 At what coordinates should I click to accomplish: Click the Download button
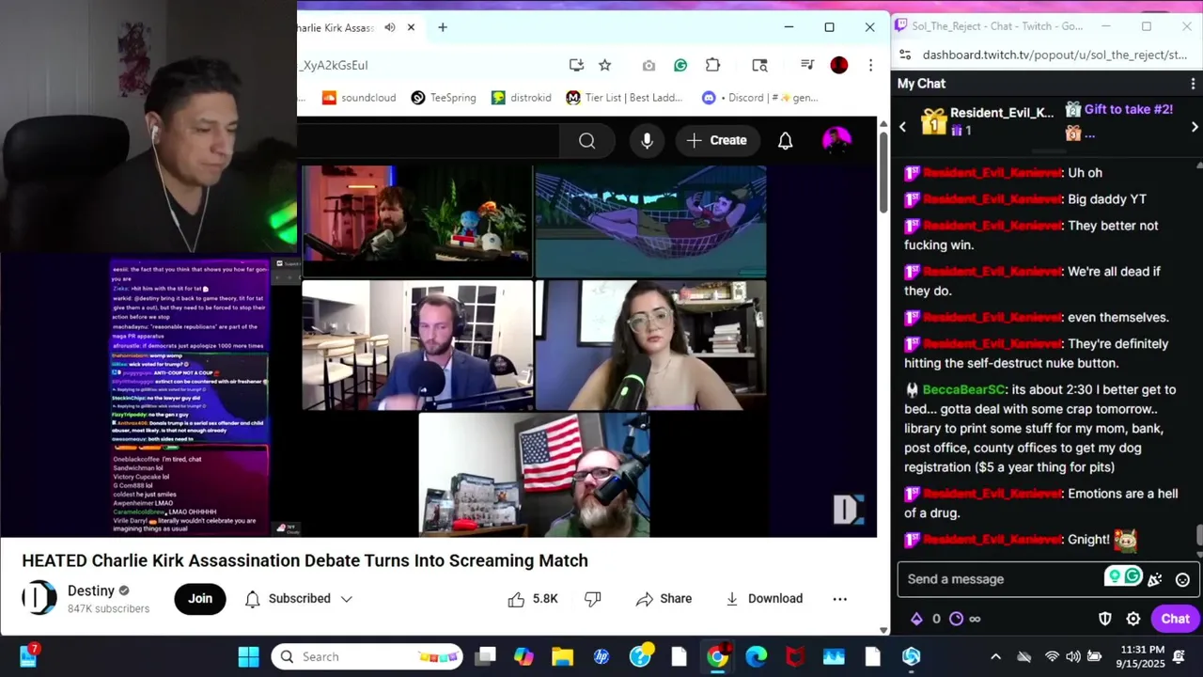click(764, 598)
